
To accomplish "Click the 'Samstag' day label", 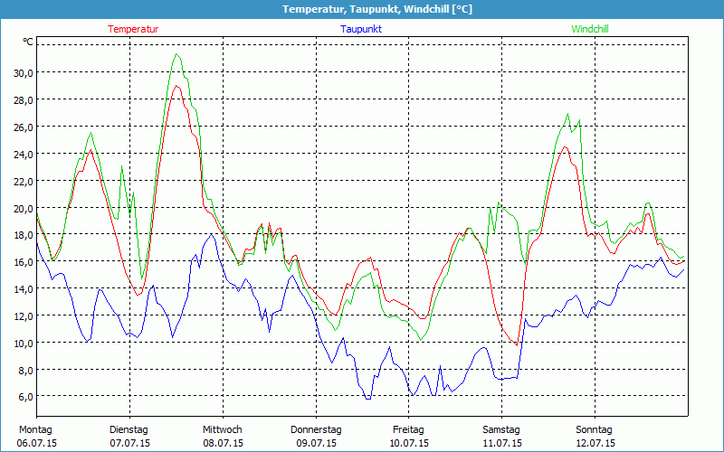I will pos(501,430).
